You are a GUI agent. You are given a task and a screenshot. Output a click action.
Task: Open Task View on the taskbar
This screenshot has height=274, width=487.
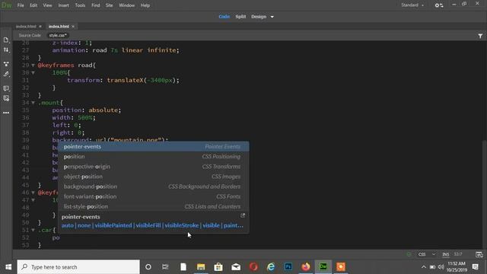[165, 267]
